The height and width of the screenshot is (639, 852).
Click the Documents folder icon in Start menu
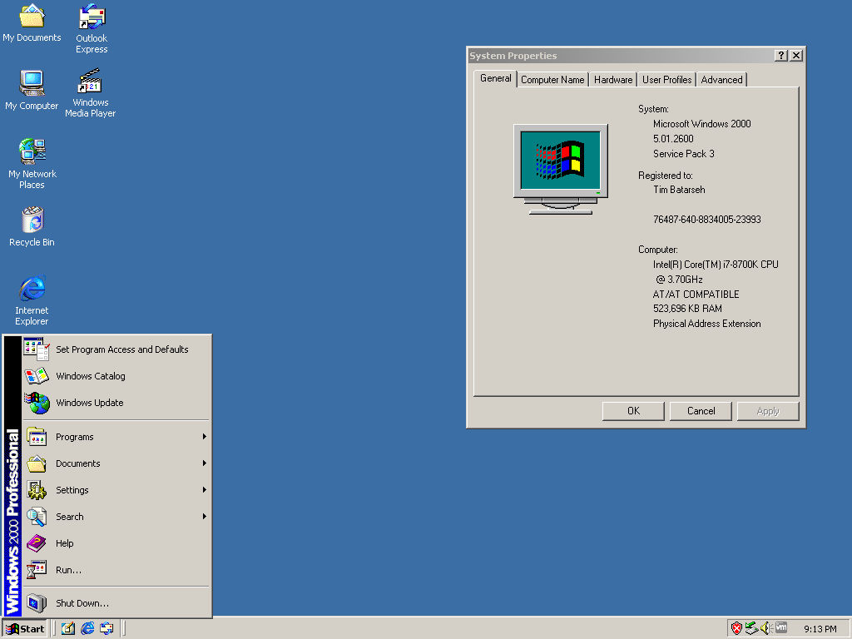click(37, 463)
